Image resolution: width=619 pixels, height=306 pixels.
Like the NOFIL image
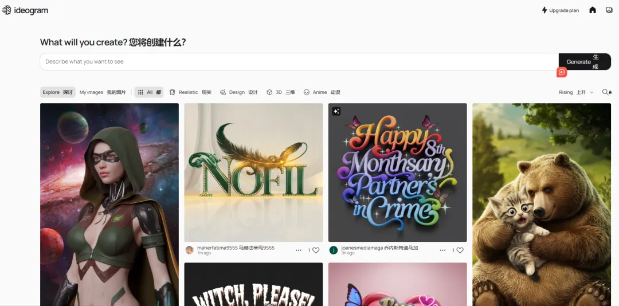pyautogui.click(x=315, y=250)
